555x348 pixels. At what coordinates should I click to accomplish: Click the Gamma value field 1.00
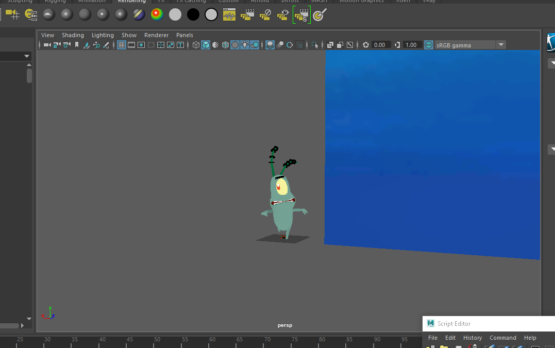(412, 45)
